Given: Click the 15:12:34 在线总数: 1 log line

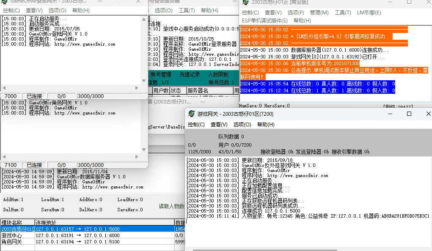Looking at the screenshot, I should (x=318, y=90).
